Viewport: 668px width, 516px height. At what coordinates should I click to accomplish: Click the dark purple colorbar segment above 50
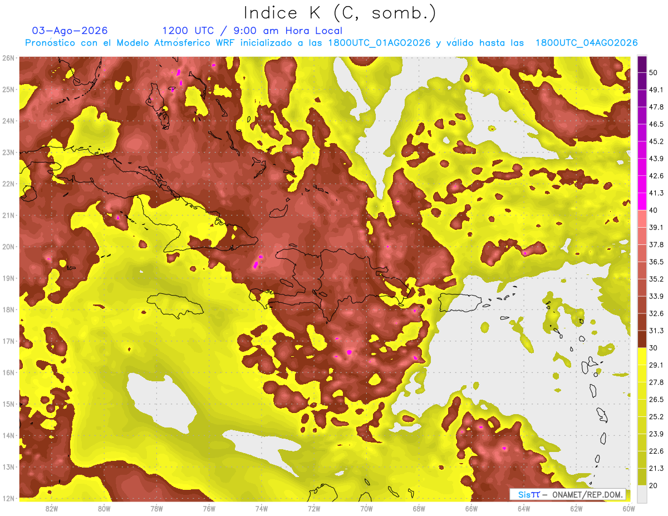point(642,64)
